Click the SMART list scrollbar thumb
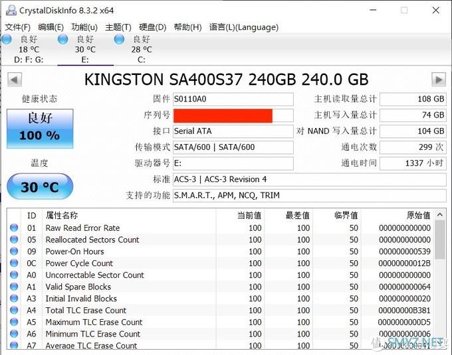Viewport: 452px width, 355px height. coord(439,240)
